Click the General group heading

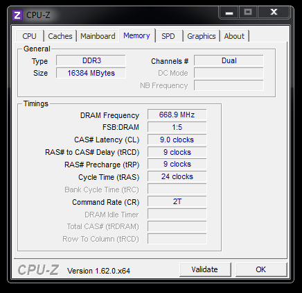coord(37,49)
